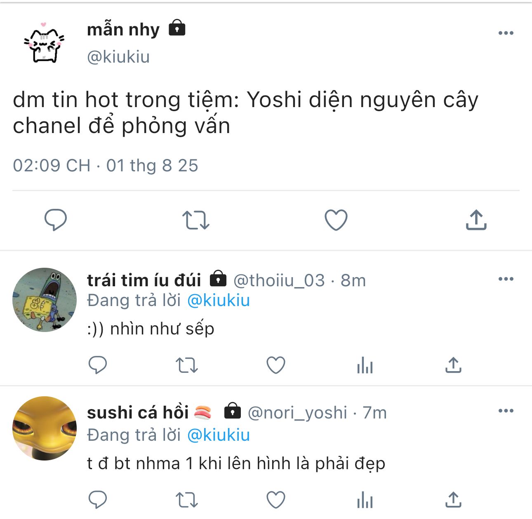Like the reply from @nori_yoshi
This screenshot has height=519, width=532.
276,500
